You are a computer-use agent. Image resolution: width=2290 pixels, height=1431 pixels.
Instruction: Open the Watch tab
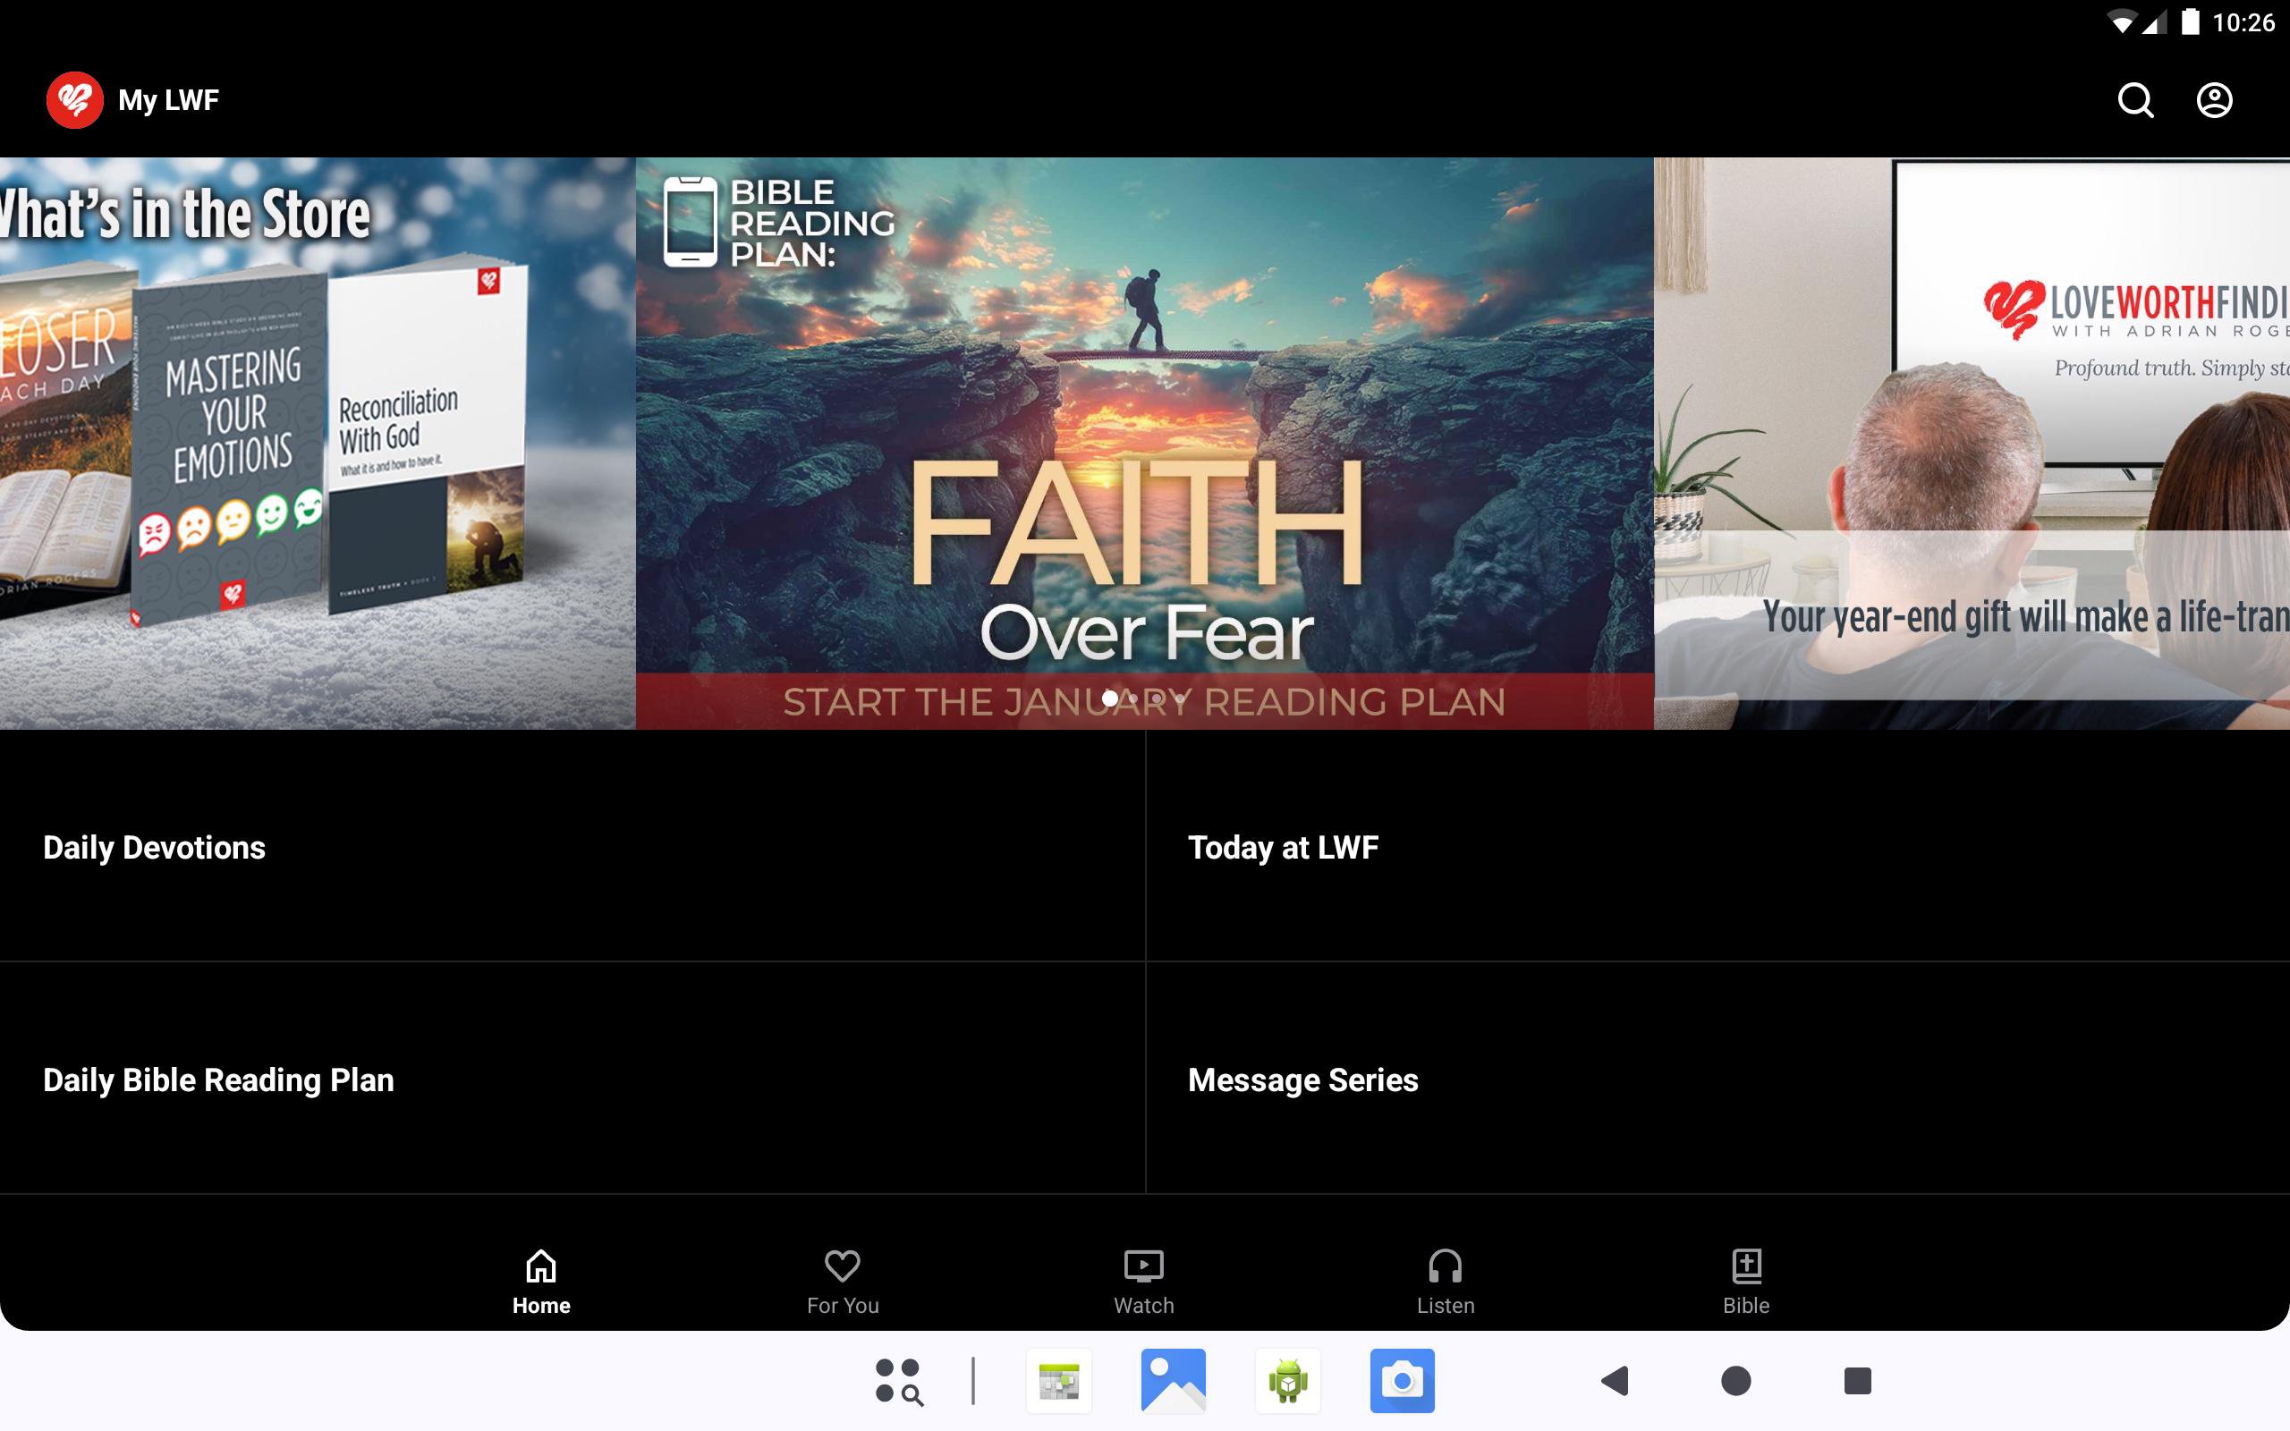pyautogui.click(x=1143, y=1281)
